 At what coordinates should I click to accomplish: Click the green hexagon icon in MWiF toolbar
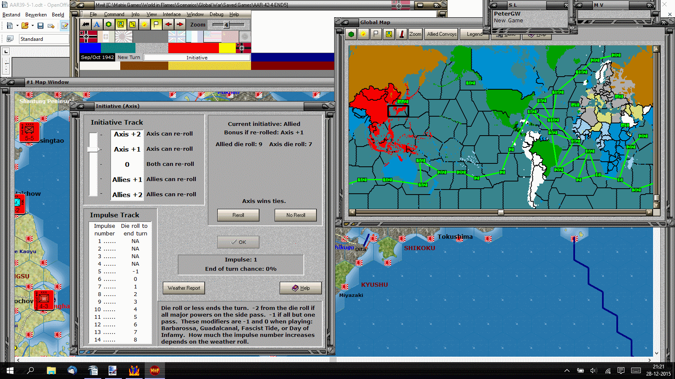click(108, 24)
